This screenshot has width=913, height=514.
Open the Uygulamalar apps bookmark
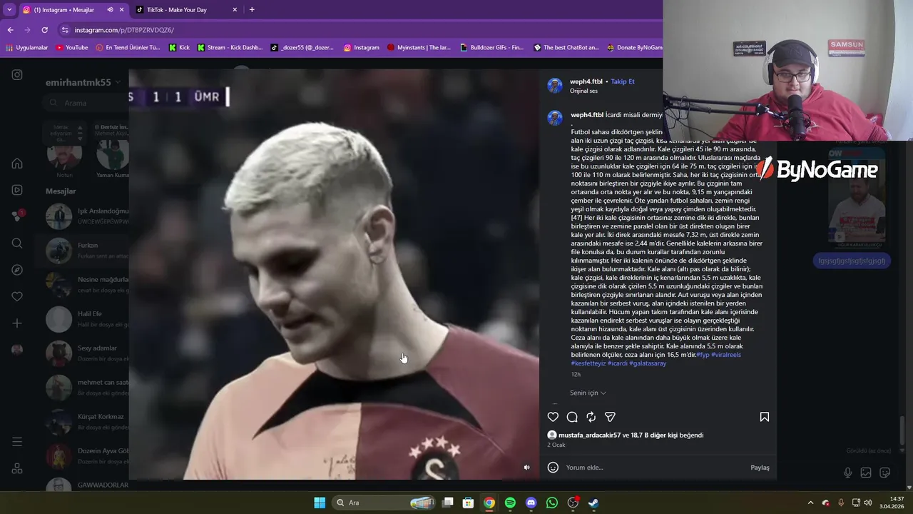tap(27, 48)
